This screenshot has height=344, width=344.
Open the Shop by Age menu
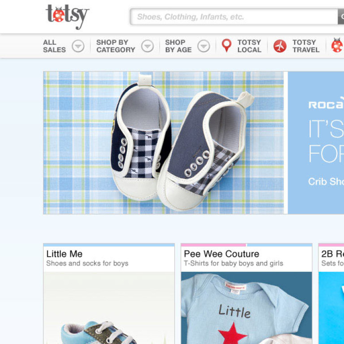point(178,46)
